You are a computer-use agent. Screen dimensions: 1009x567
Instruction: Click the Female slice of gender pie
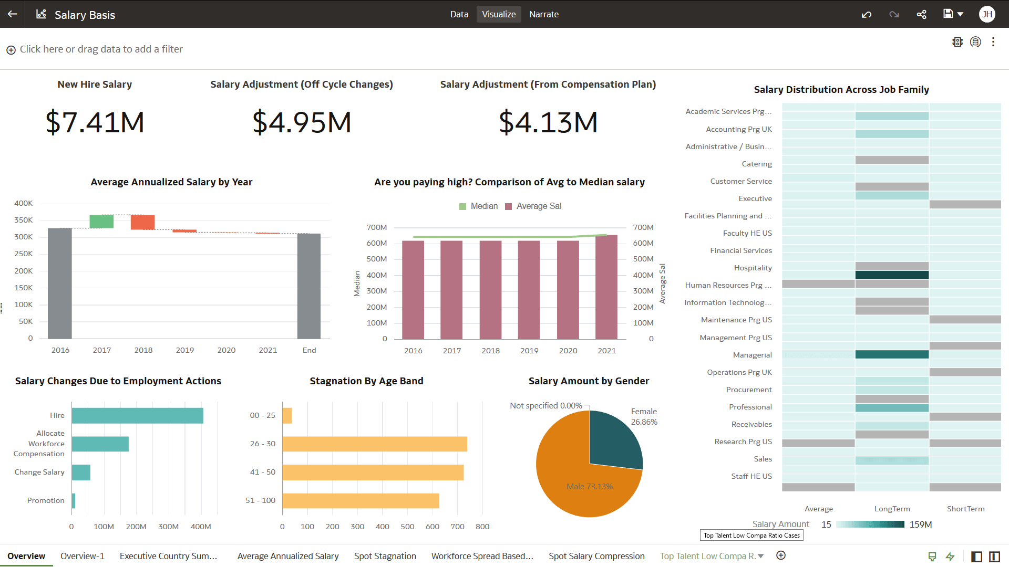point(613,440)
